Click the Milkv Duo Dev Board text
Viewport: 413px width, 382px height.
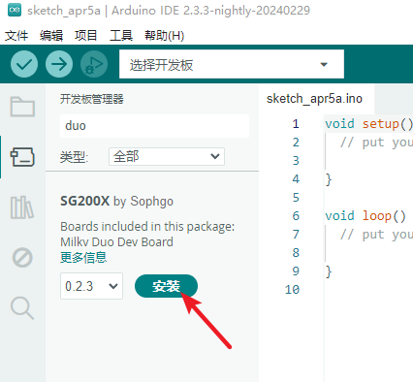point(116,242)
